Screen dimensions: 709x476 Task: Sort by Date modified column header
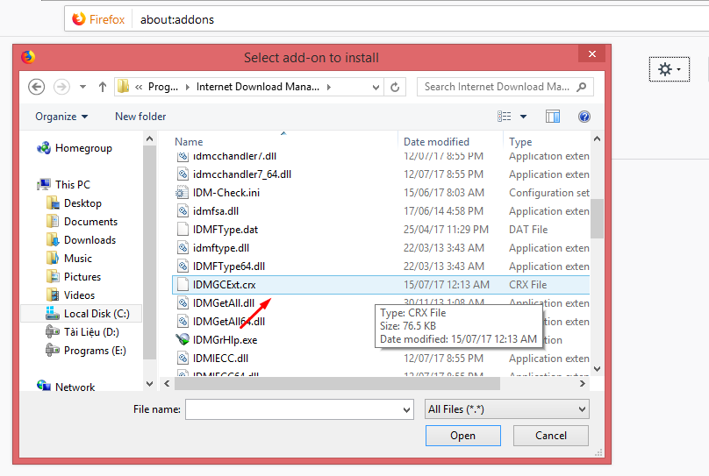[436, 142]
